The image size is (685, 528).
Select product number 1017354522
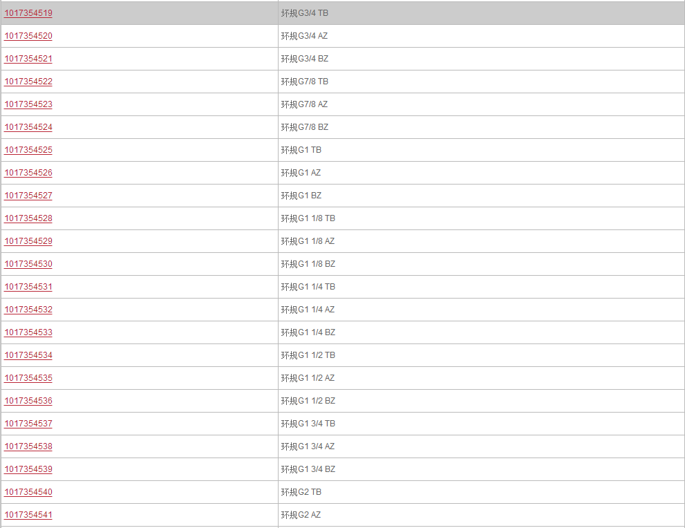pyautogui.click(x=28, y=82)
